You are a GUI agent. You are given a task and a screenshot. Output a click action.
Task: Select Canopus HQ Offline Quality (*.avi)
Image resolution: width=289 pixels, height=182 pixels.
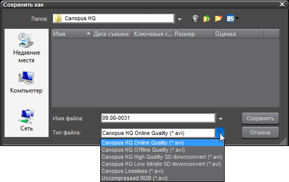click(162, 150)
